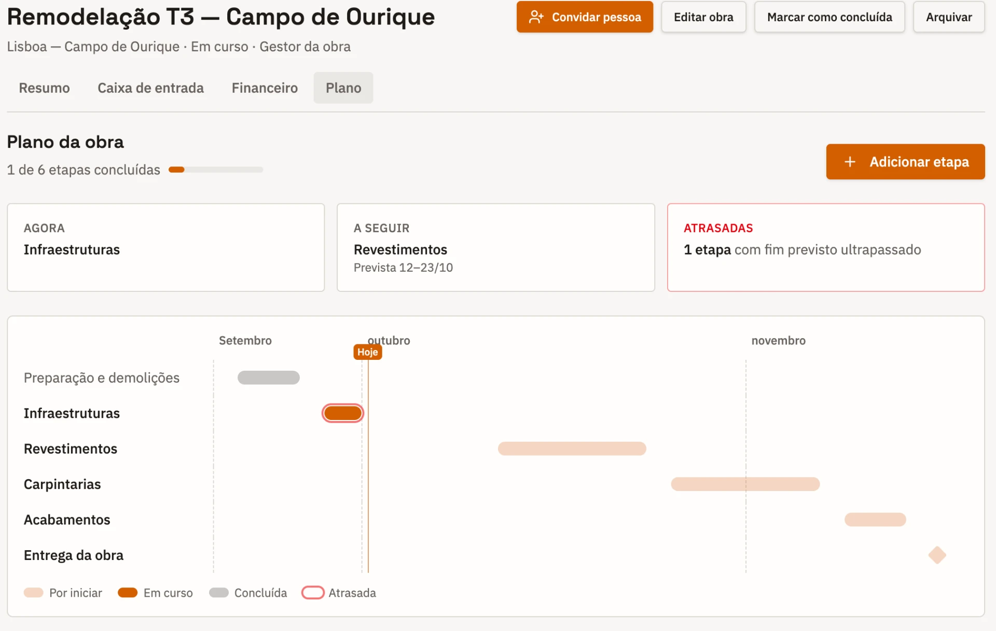The height and width of the screenshot is (631, 996).
Task: Select the Revestimentos Gantt bar
Action: coord(572,448)
